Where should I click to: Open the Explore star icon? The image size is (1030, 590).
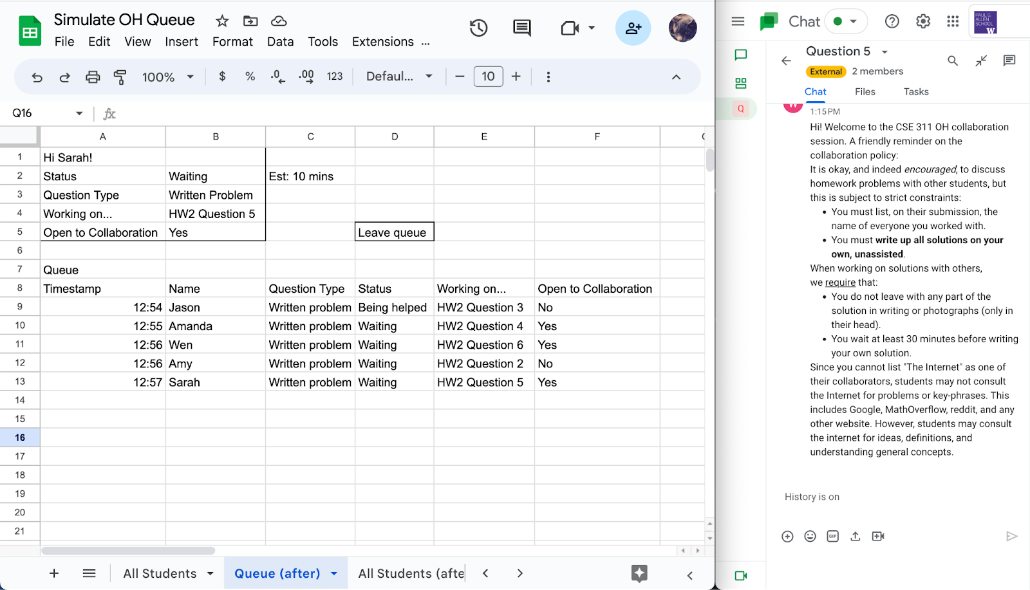639,573
